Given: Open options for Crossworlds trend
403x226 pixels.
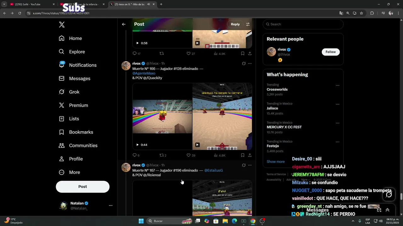Looking at the screenshot, I should pos(338,85).
